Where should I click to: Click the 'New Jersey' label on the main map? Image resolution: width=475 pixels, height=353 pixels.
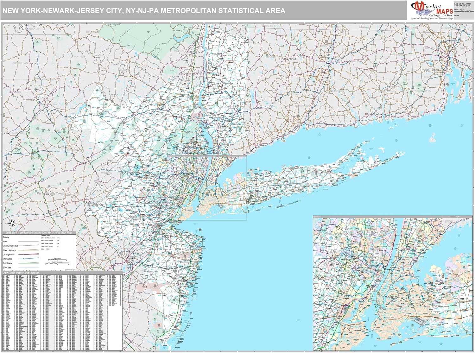point(145,160)
